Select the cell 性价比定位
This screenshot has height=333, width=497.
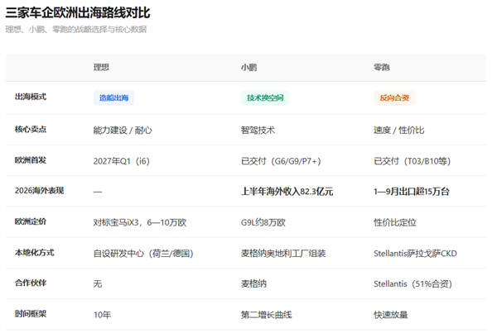pyautogui.click(x=395, y=222)
